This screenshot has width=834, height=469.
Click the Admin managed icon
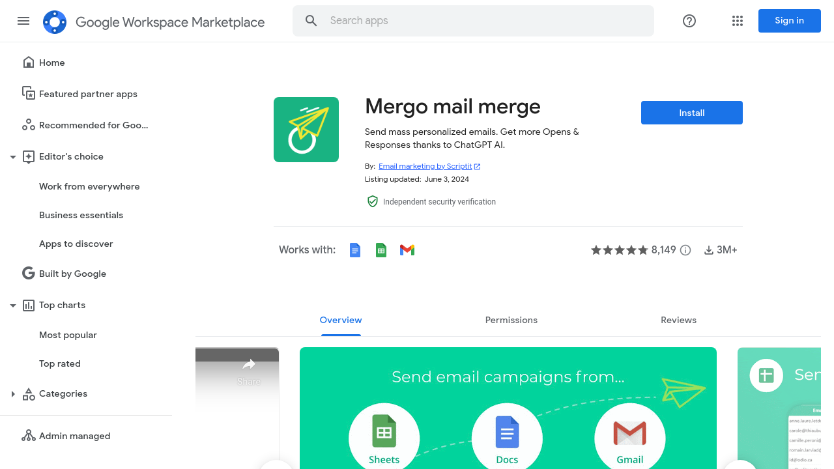pyautogui.click(x=29, y=436)
